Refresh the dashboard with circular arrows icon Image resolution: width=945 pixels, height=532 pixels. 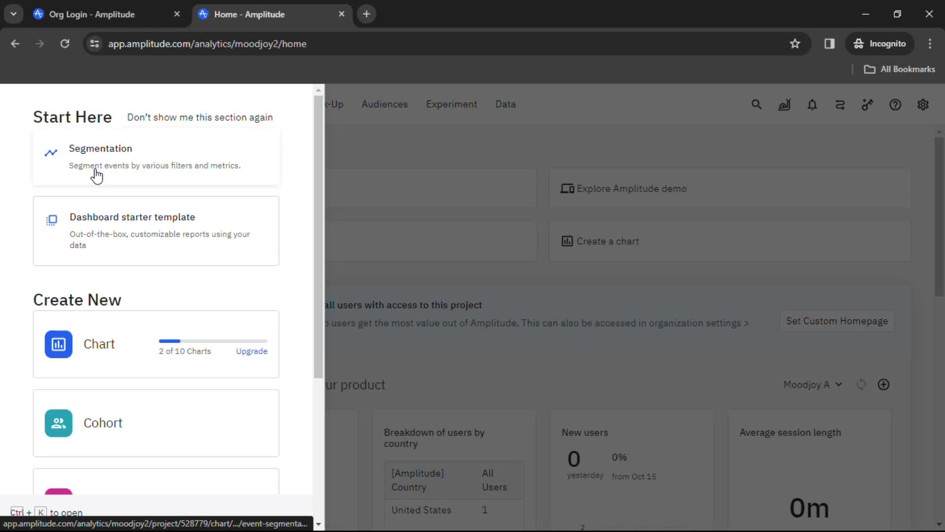(x=861, y=385)
